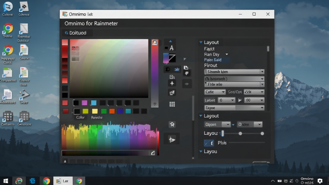Click the Firout label
Image resolution: width=329 pixels, height=185 pixels.
coord(211,66)
